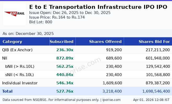This screenshot has height=104, width=172.
Task: Select the bNII (> Rs.10L) row
Action: coord(20,66)
